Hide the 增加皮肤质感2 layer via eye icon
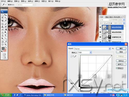The image size is (129, 97). coord(100,27)
